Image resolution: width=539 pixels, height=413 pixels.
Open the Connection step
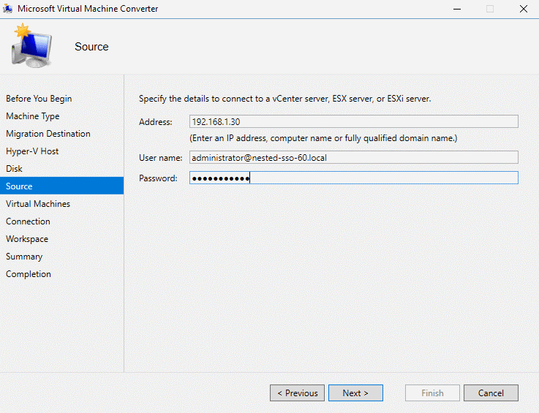pos(28,221)
